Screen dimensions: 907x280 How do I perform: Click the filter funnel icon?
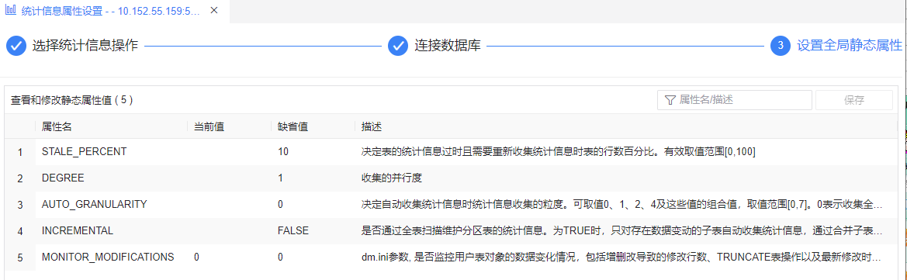pyautogui.click(x=670, y=100)
